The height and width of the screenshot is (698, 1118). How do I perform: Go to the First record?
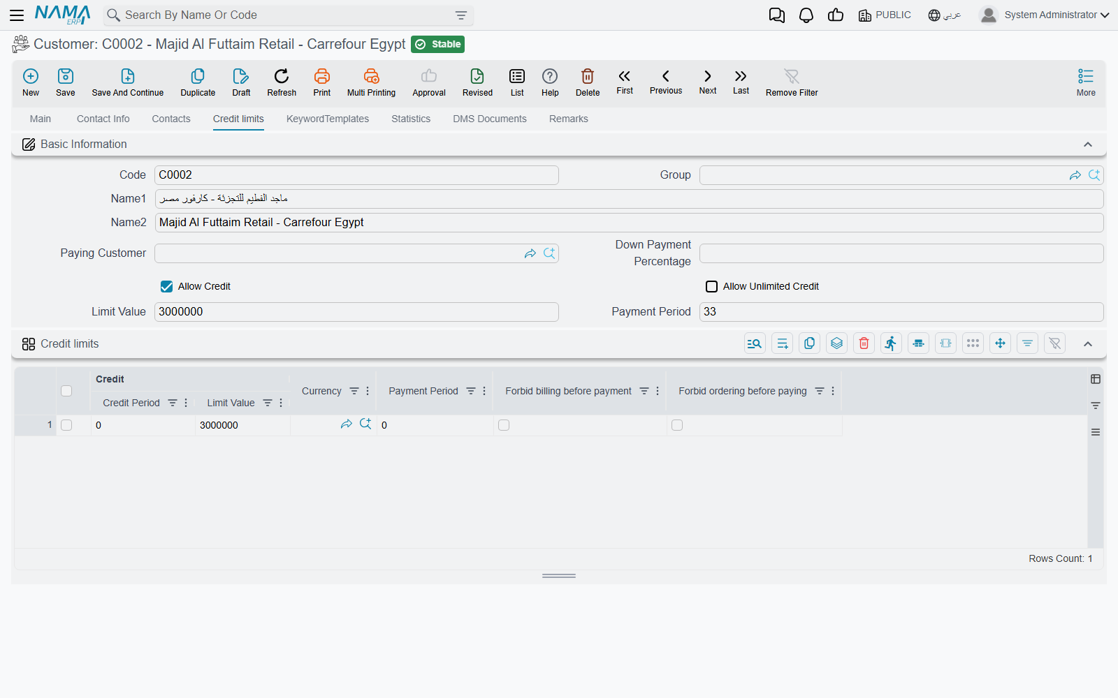pyautogui.click(x=625, y=82)
